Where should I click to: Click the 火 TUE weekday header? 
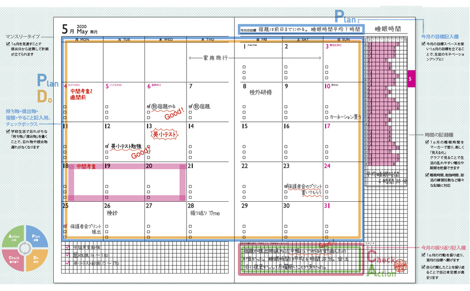[x=124, y=39]
